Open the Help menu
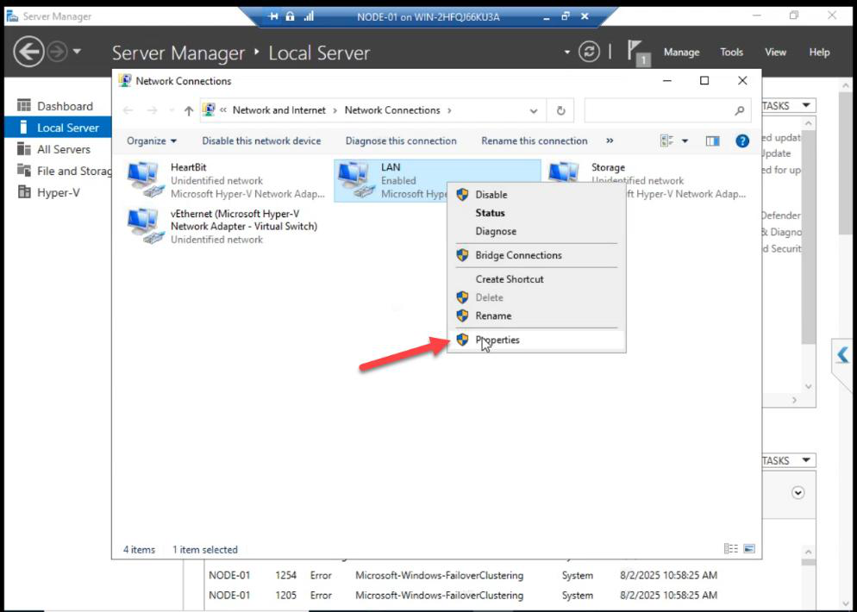 (819, 53)
